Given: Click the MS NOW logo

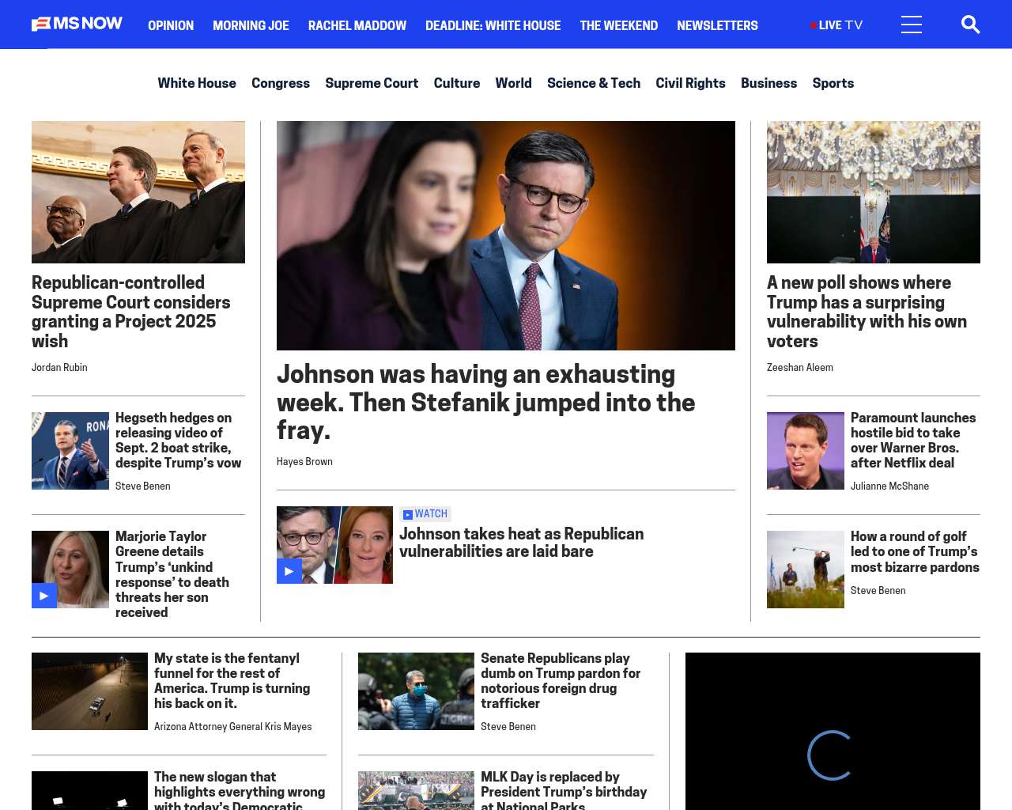Looking at the screenshot, I should pyautogui.click(x=77, y=25).
